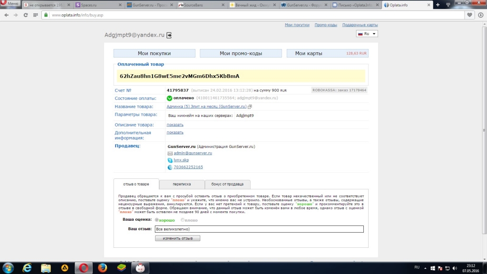Click the logout icon beside the email address
Image resolution: width=487 pixels, height=274 pixels.
169,35
